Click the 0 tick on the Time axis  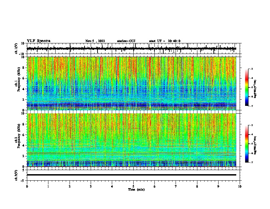pos(27,186)
